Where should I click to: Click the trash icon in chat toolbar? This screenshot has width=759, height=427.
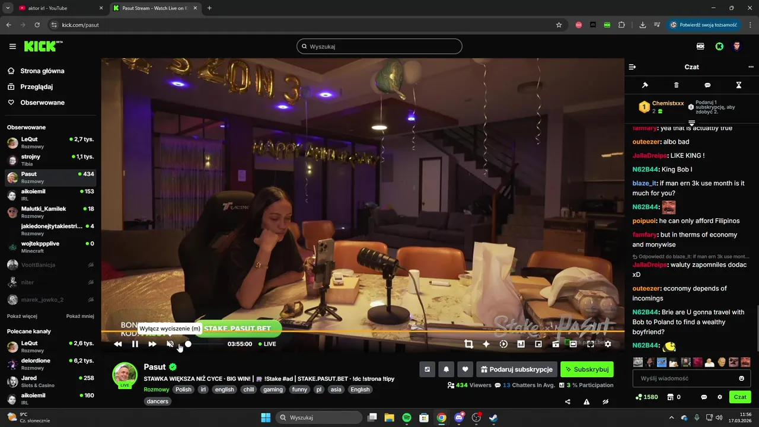(x=677, y=85)
